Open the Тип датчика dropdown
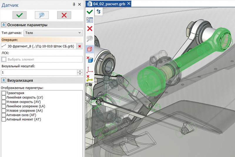Image resolution: width=235 pixels, height=157 pixels. coord(53,33)
